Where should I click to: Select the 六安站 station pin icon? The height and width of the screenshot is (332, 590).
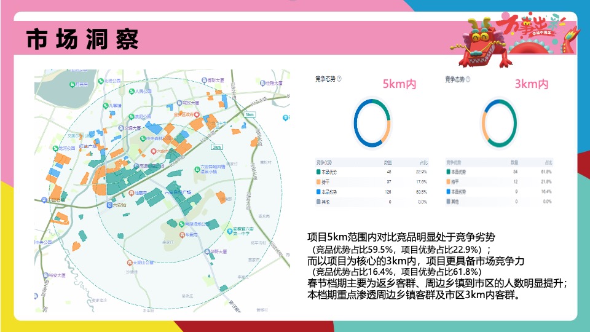click(x=109, y=205)
